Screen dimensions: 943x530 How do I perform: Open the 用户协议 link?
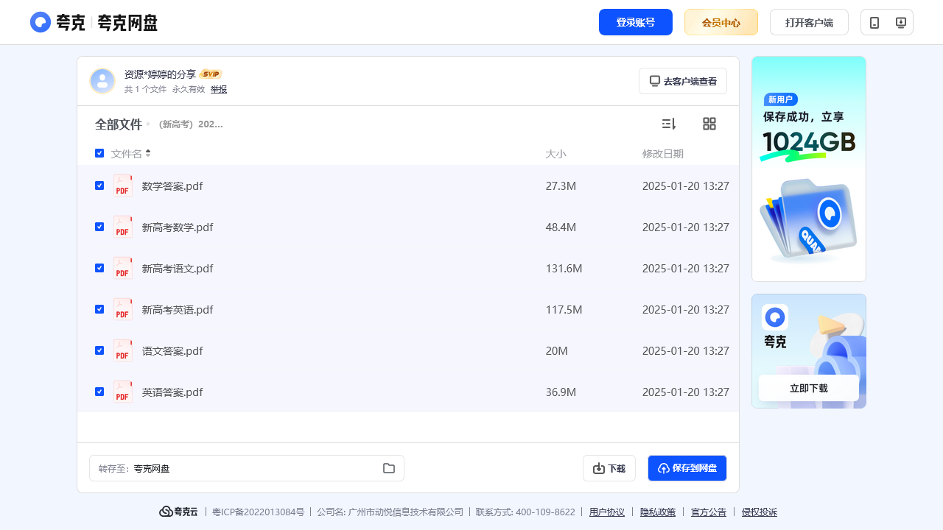pos(607,512)
